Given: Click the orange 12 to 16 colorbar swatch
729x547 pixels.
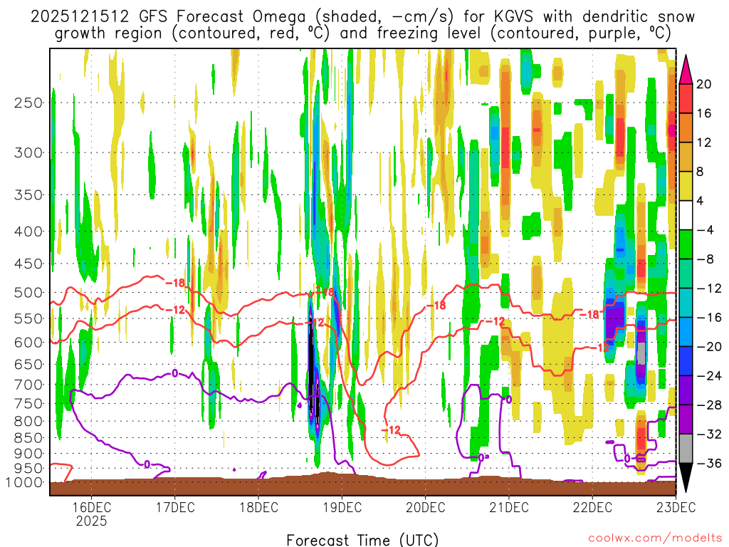Looking at the screenshot, I should (x=686, y=127).
